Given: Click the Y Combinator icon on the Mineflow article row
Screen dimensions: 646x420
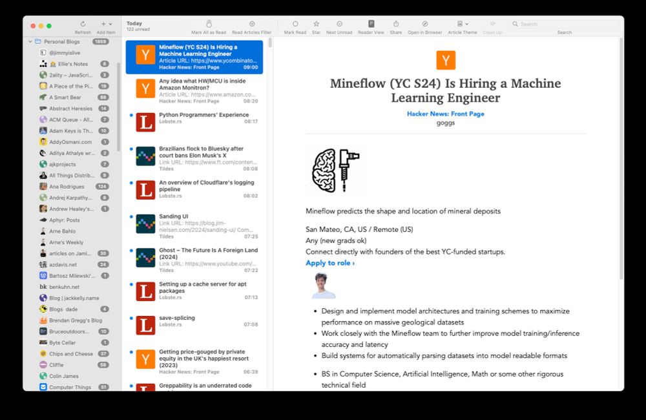Looking at the screenshot, I should point(145,55).
